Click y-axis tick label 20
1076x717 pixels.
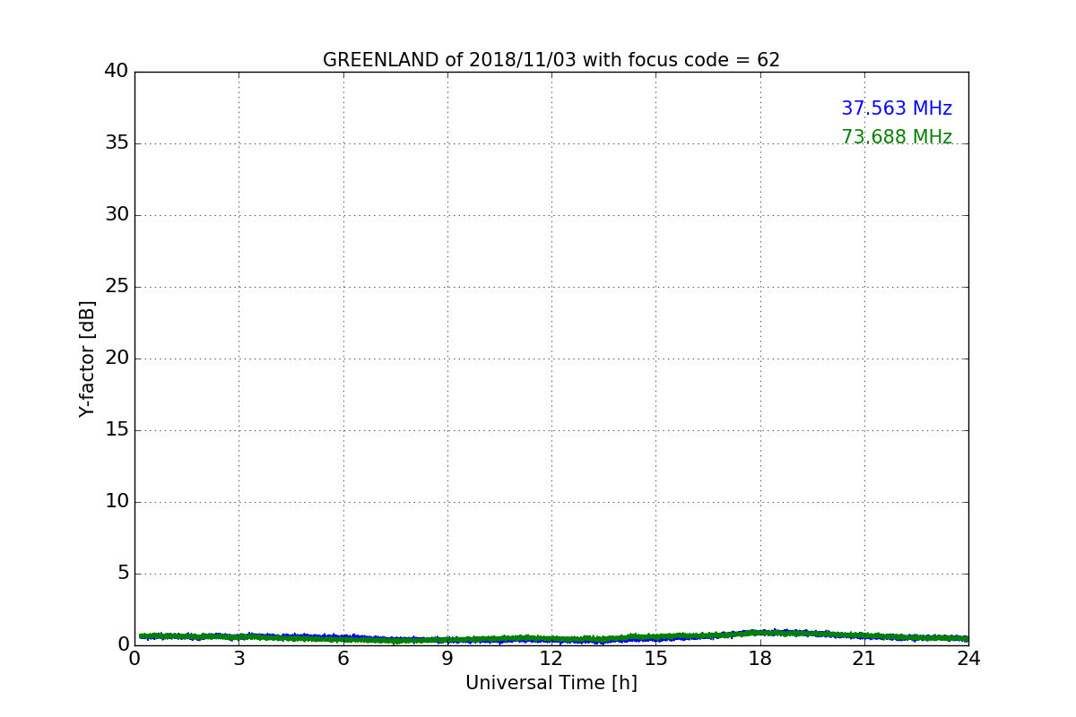(x=117, y=358)
